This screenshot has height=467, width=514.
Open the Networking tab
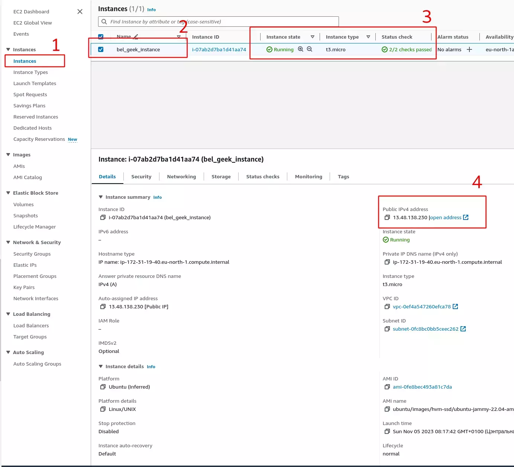point(181,176)
